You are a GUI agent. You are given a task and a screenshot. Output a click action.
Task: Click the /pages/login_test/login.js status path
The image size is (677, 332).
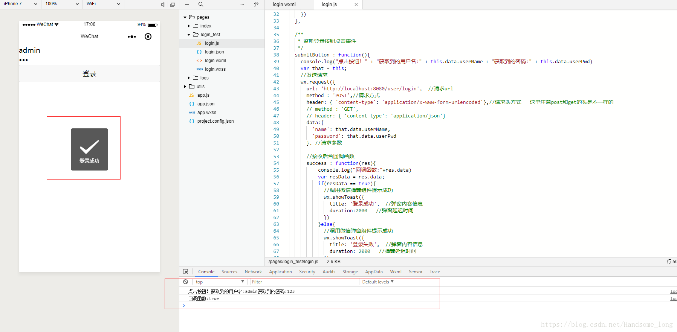(293, 262)
